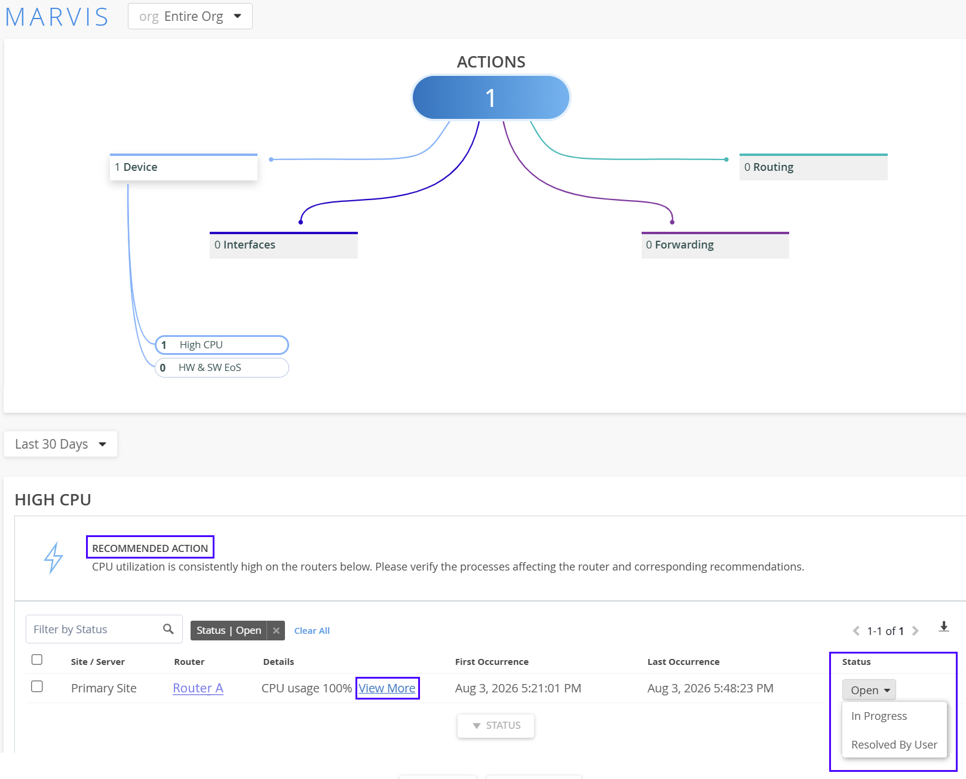Click the Actions total count bubble
Viewport: 966px width, 779px height.
491,97
